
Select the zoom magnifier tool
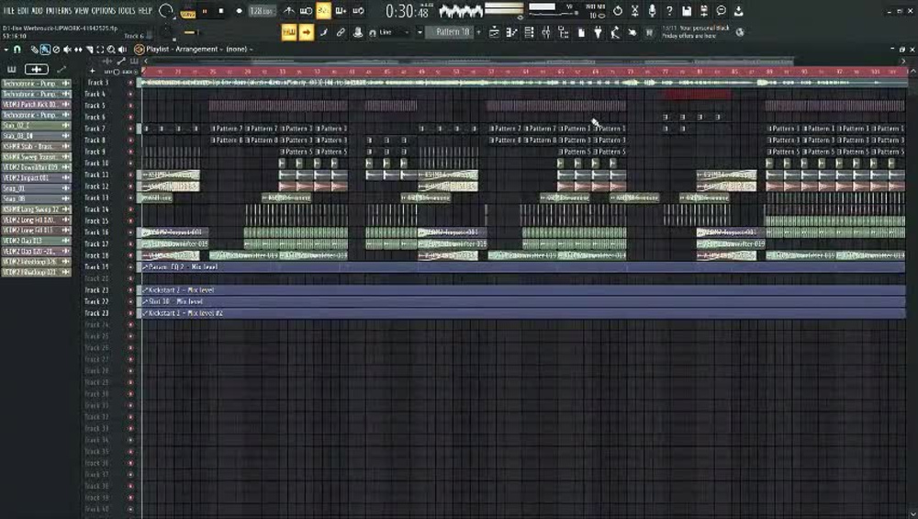pyautogui.click(x=111, y=50)
